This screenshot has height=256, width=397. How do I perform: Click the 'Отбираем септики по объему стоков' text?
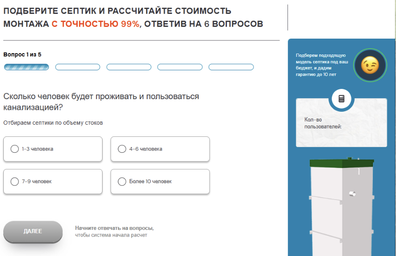pyautogui.click(x=53, y=123)
